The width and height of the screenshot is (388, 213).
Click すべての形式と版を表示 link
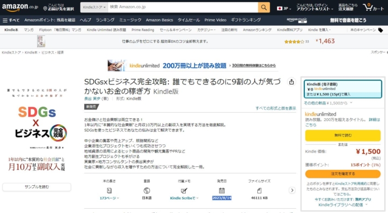pyautogui.click(x=275, y=108)
